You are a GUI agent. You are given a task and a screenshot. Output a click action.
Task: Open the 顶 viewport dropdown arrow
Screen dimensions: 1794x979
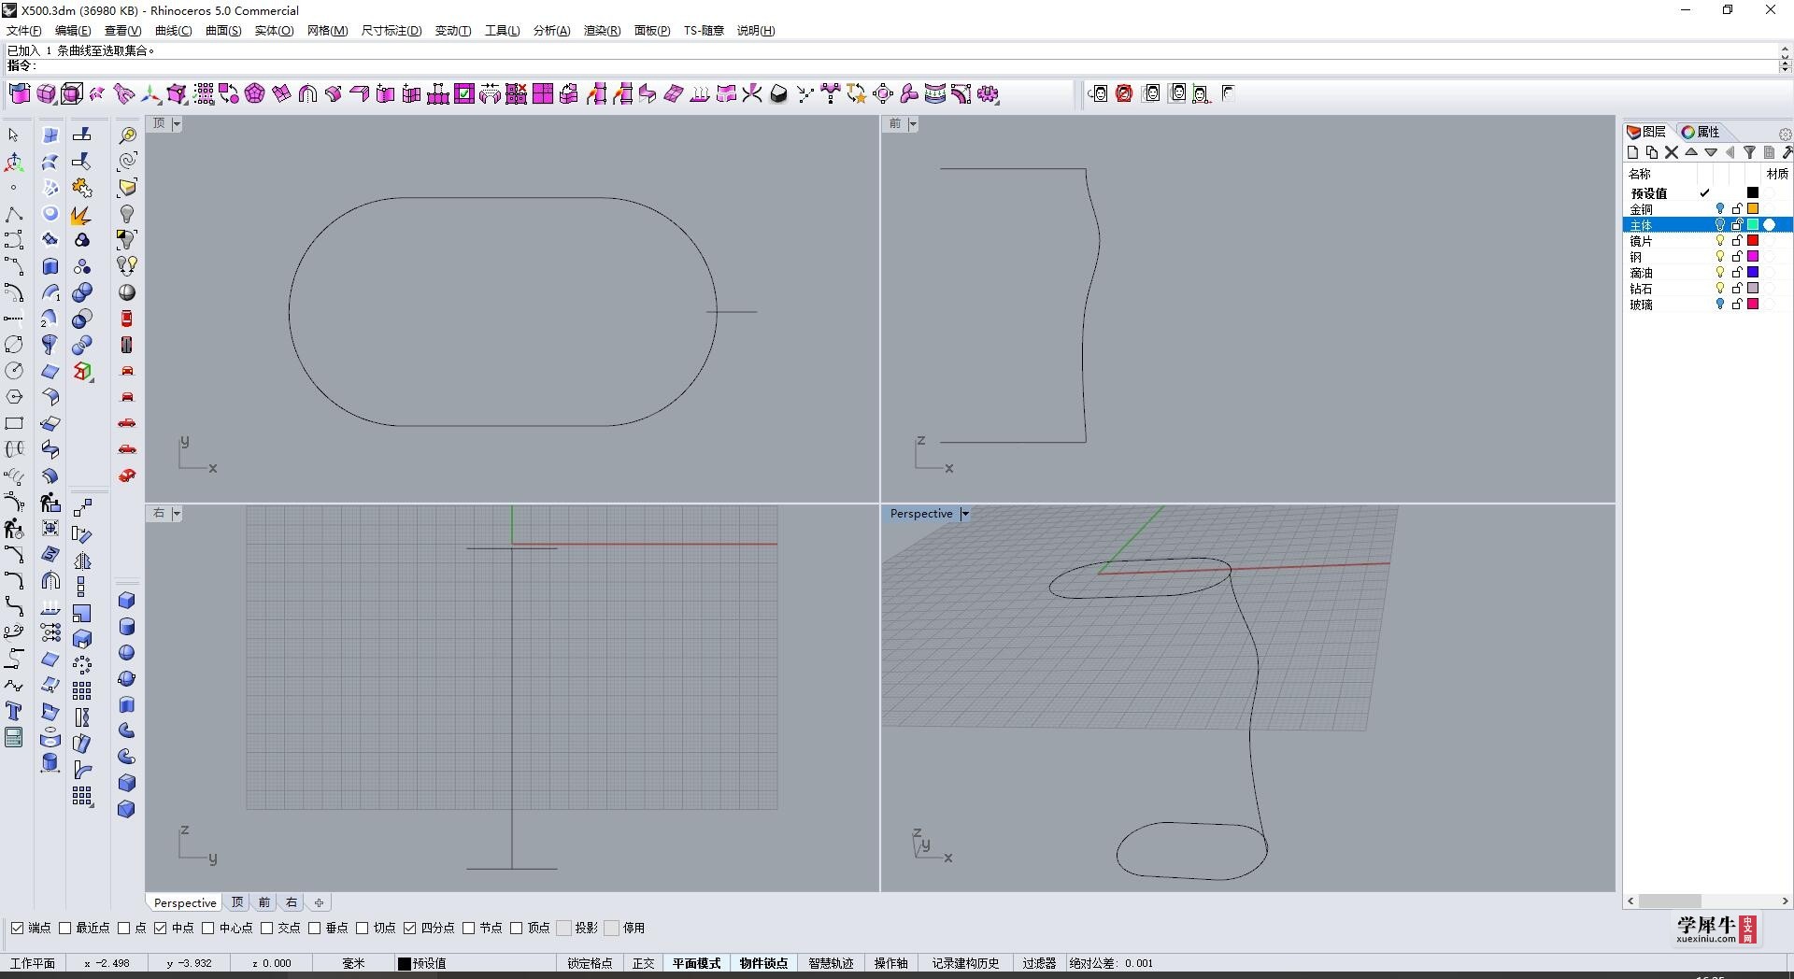[177, 123]
